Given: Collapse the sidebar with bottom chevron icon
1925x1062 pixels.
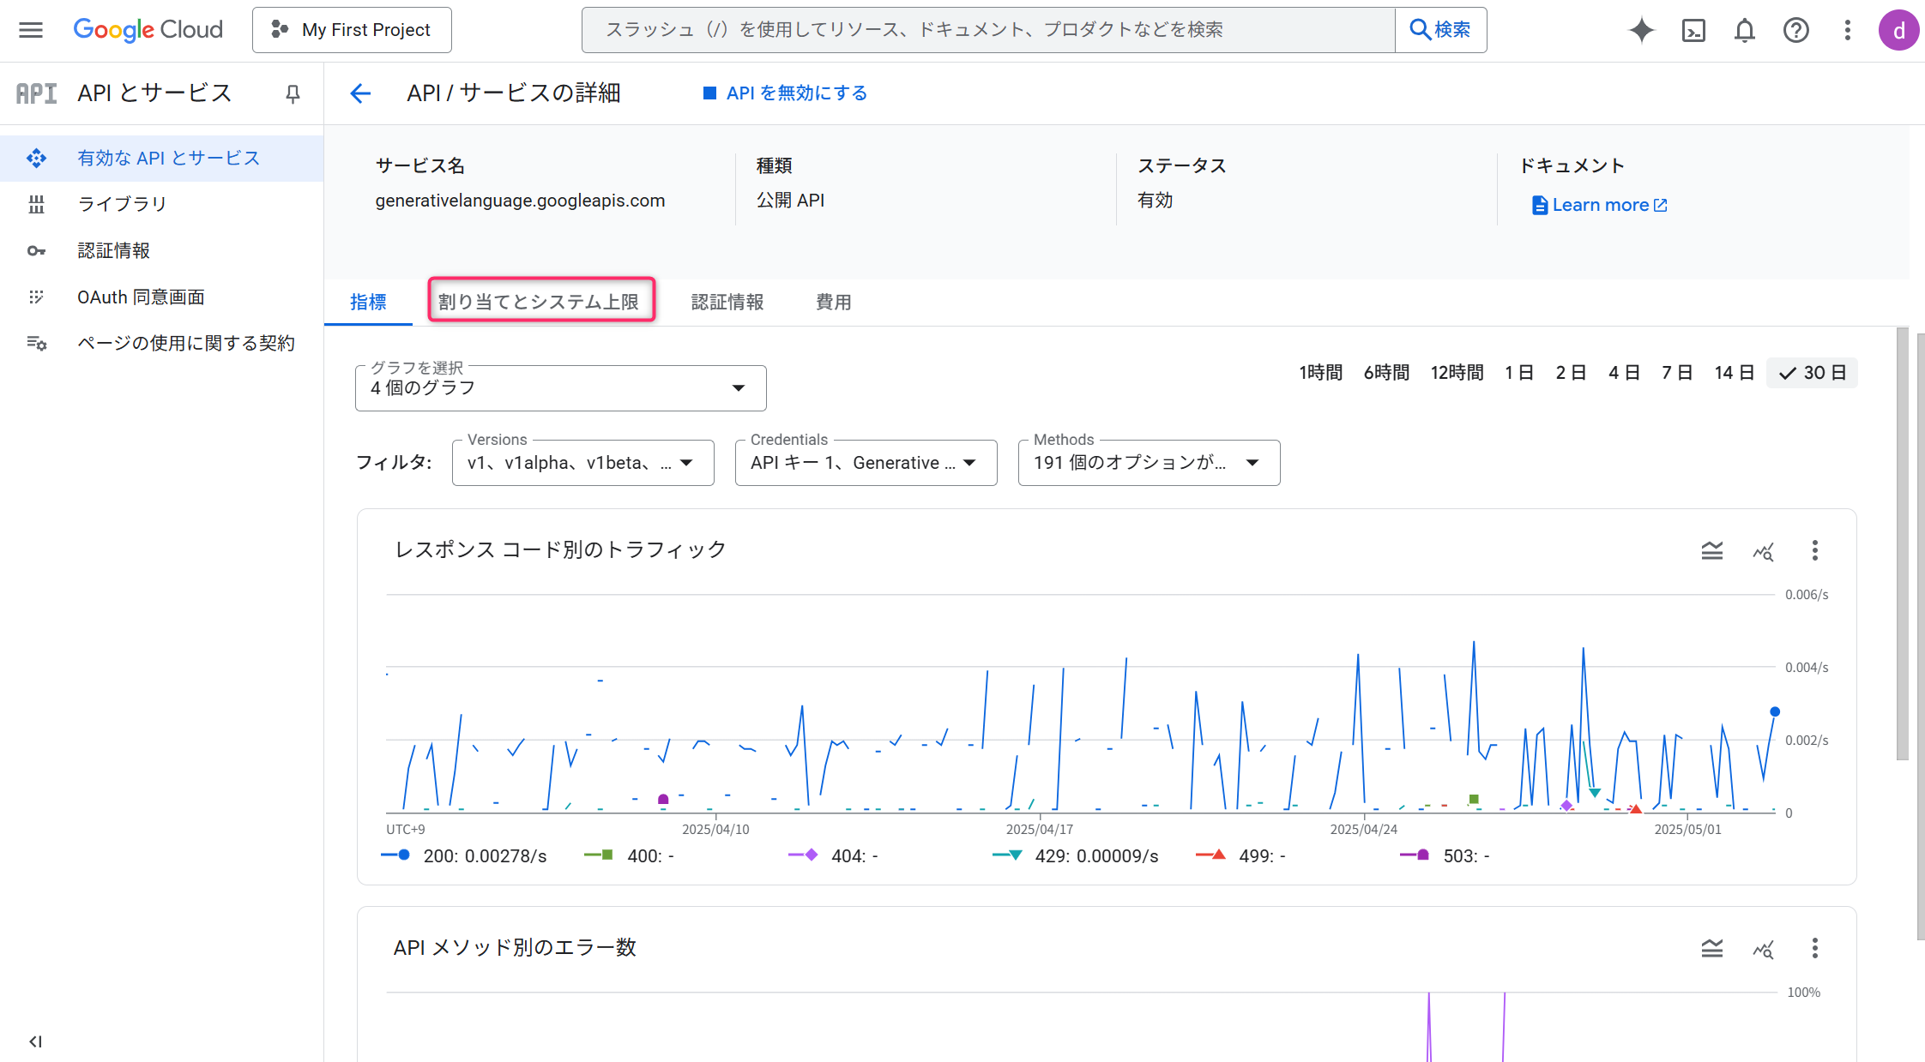Looking at the screenshot, I should pos(35,1041).
